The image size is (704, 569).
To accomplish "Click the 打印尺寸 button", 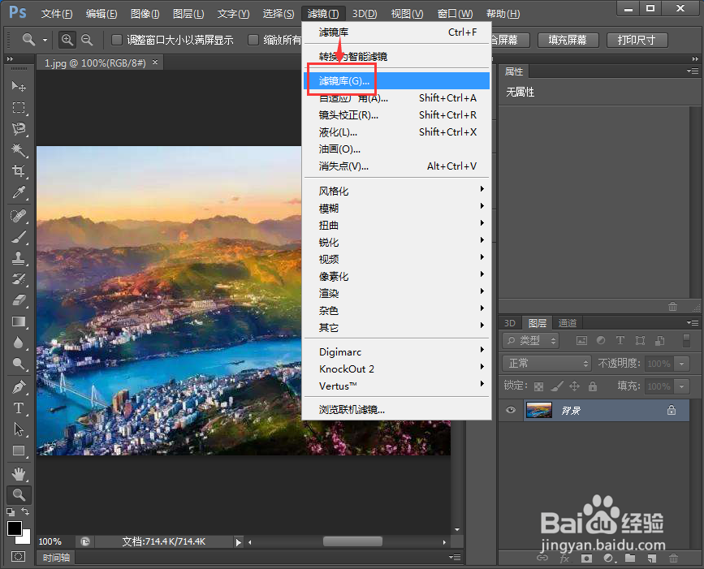I will pos(637,39).
